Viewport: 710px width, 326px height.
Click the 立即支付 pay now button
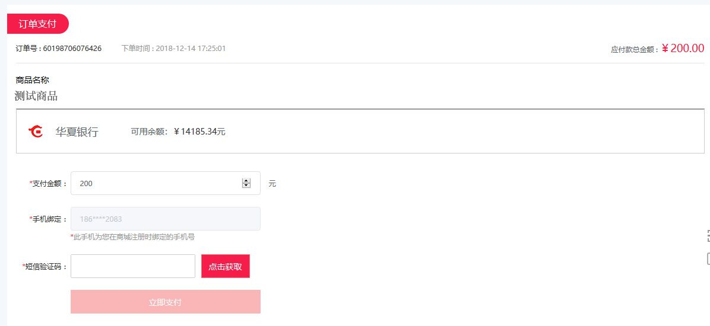tap(165, 302)
